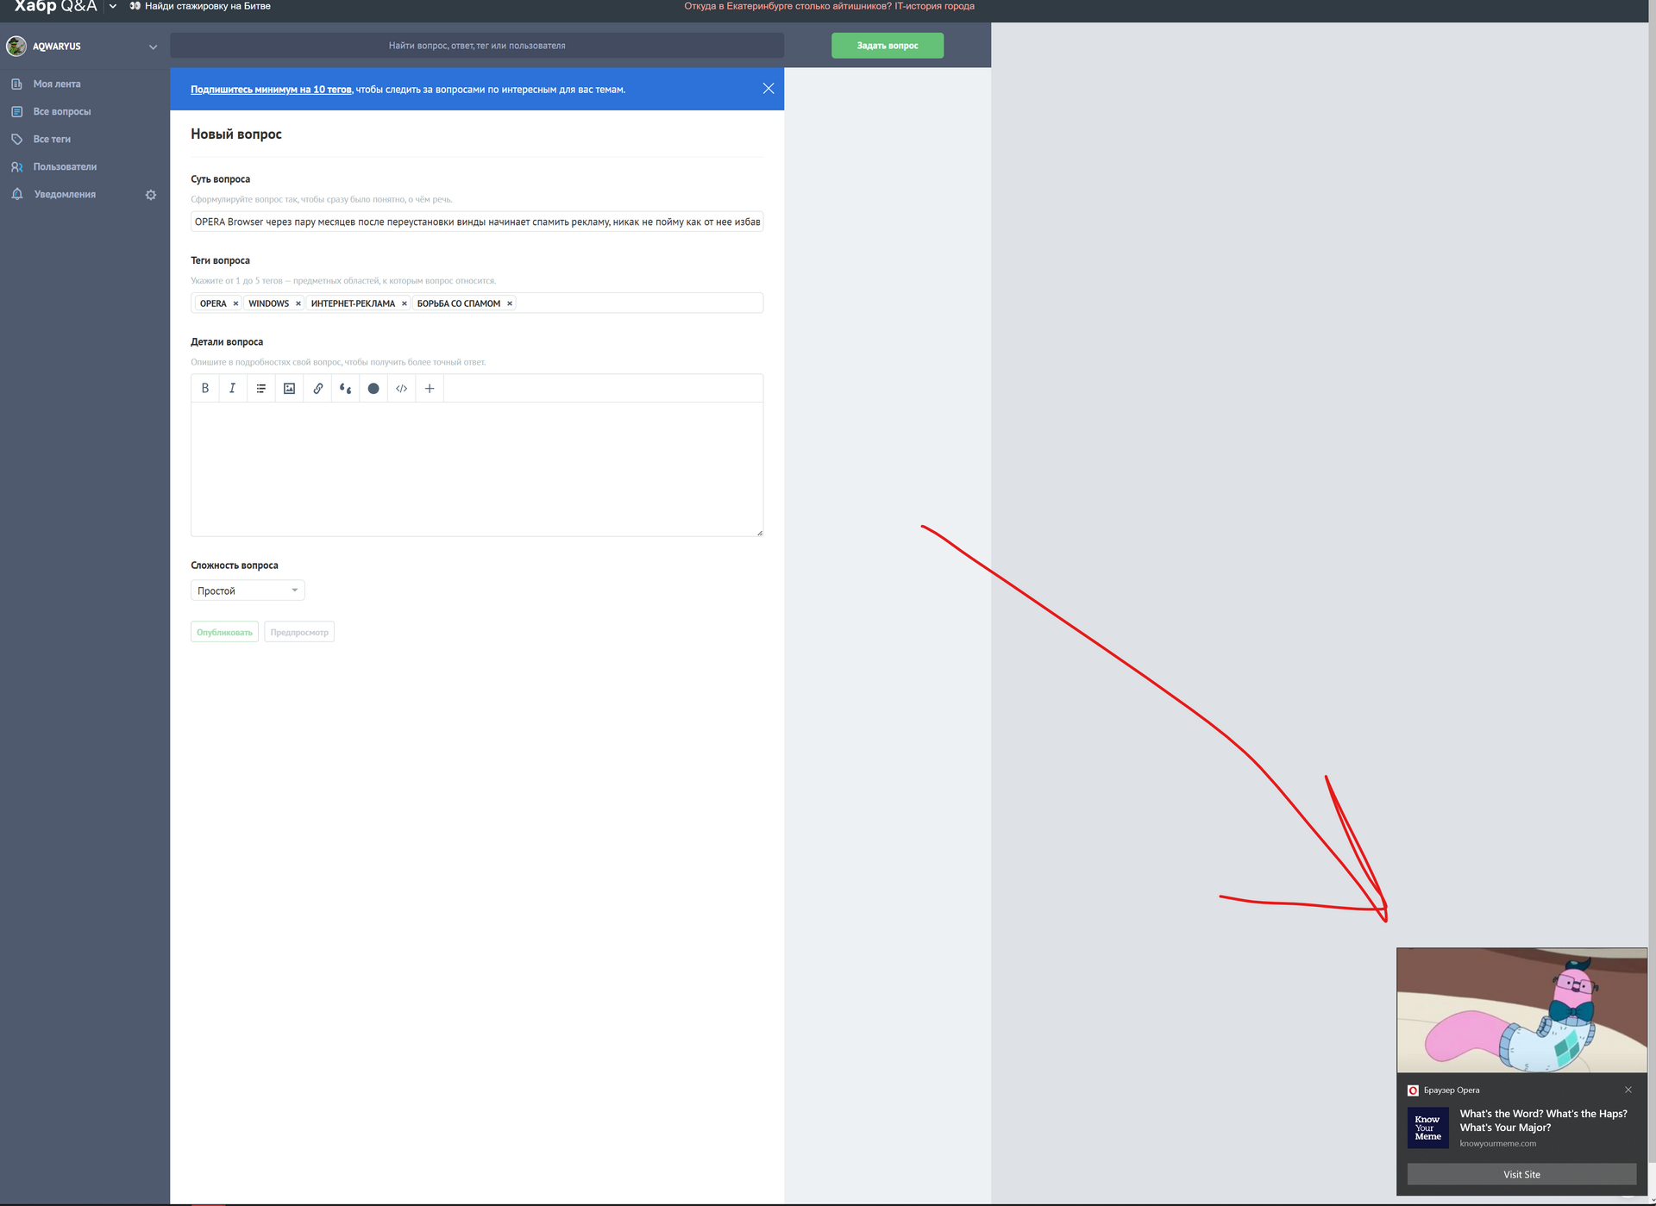The height and width of the screenshot is (1206, 1656).
Task: Click the Детали вопроса text area
Action: point(477,469)
